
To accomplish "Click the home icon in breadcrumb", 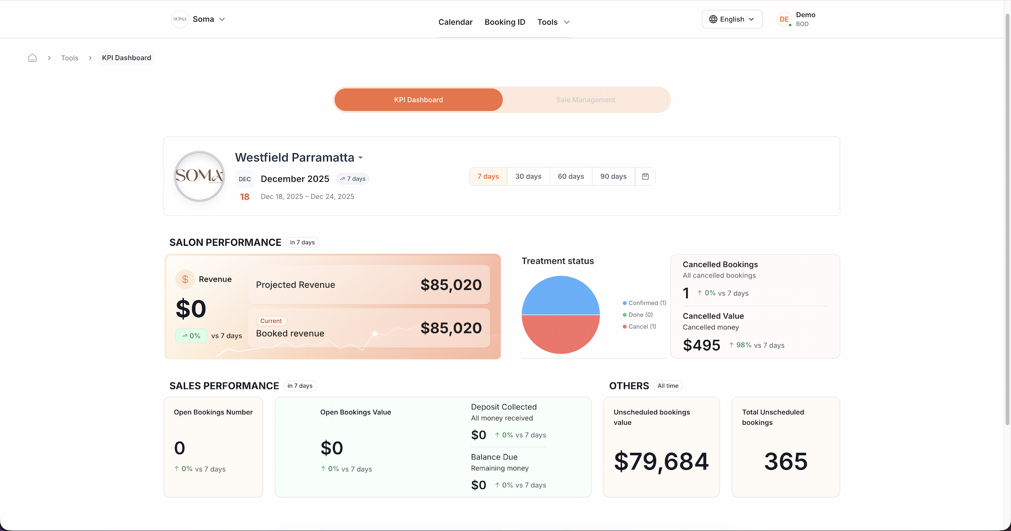I will pos(33,58).
